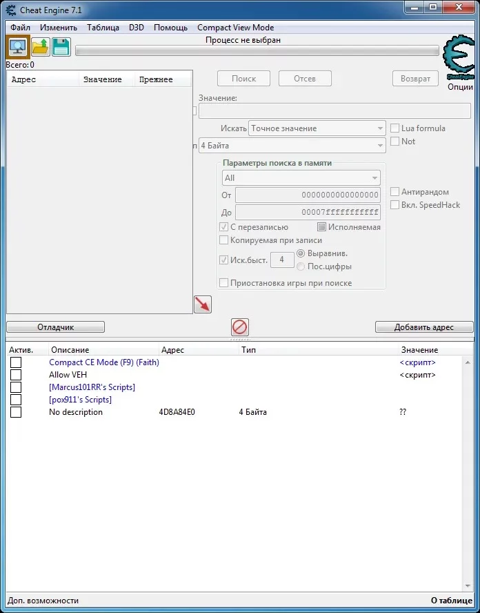Click the Поиск button

(x=243, y=79)
